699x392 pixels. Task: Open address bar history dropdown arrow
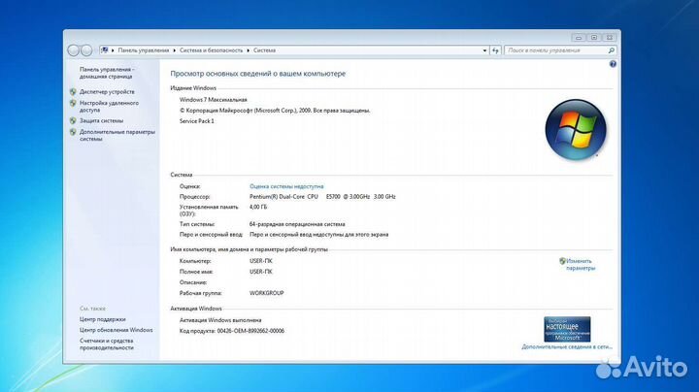484,50
